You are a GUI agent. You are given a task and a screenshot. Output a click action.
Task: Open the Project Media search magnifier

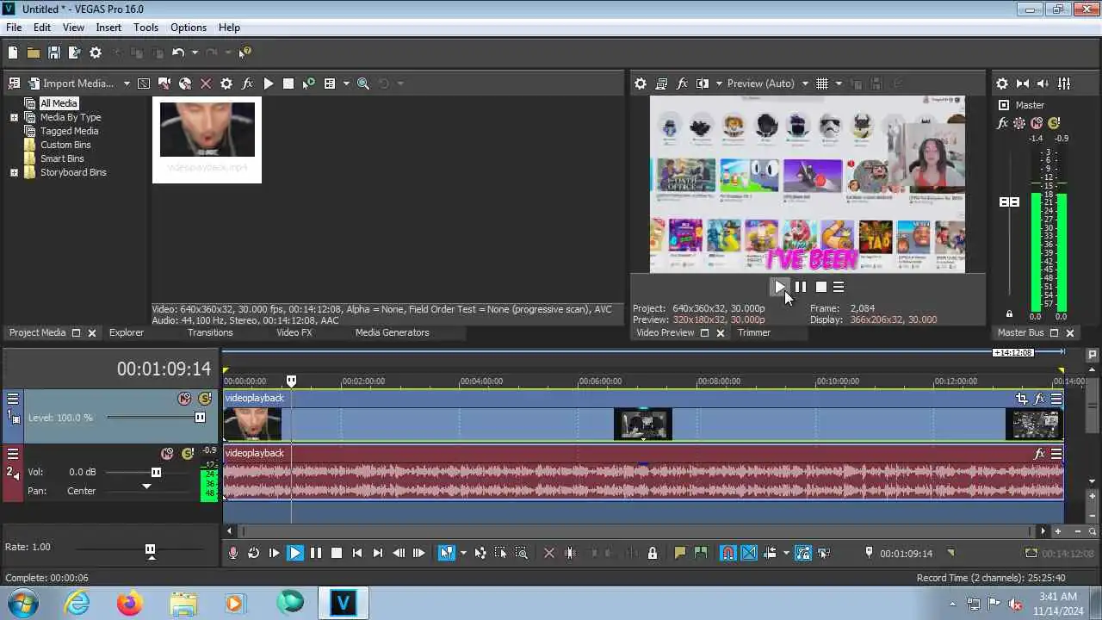363,84
